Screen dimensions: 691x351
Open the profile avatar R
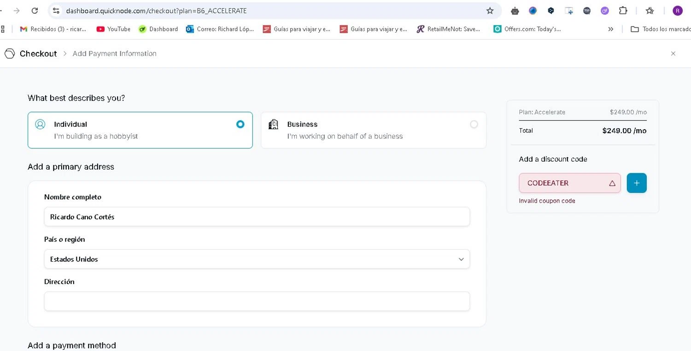677,11
